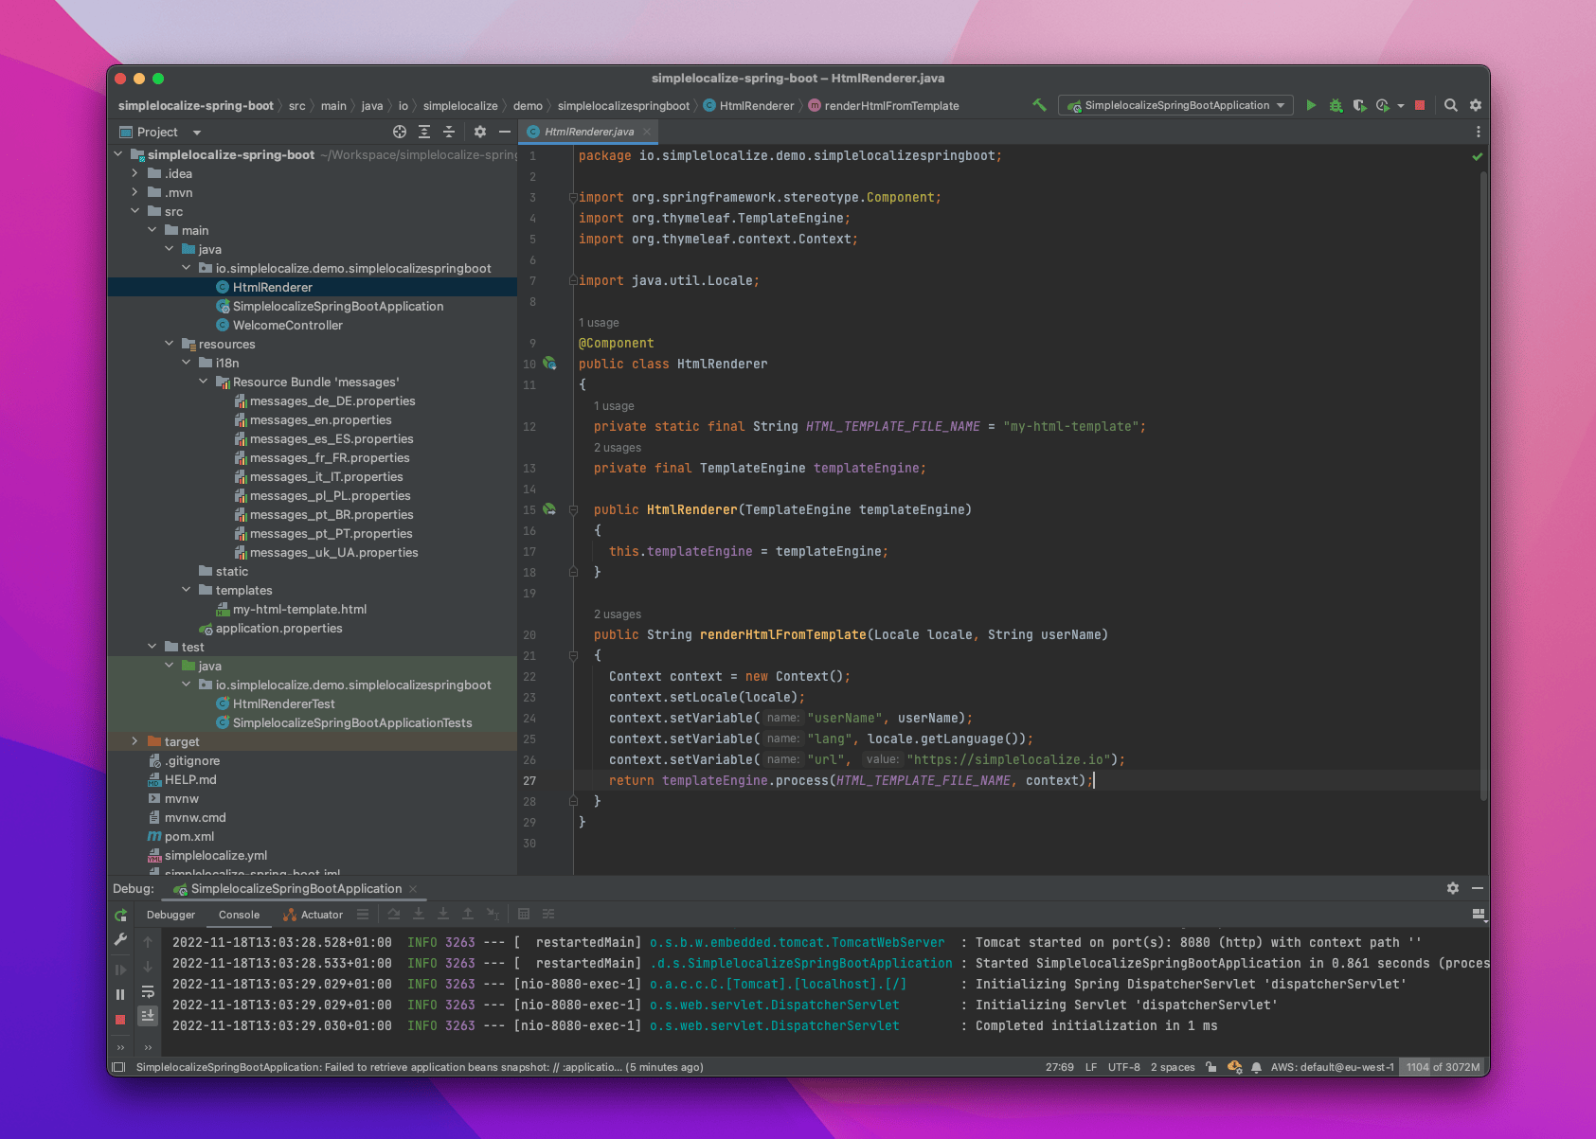The height and width of the screenshot is (1139, 1596).
Task: Rerun the debug session
Action: coord(120,915)
